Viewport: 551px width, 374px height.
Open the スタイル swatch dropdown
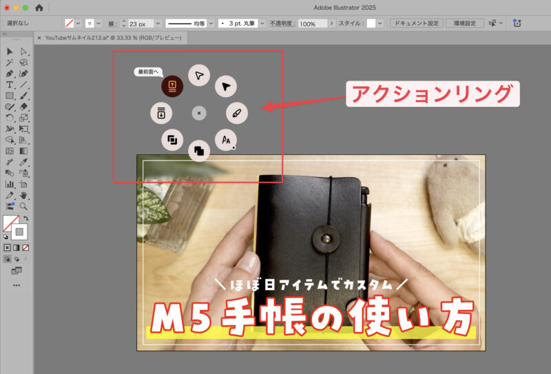pos(382,23)
